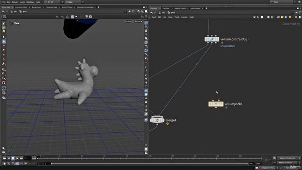302x170 pixels.
Task: Open the network editor Add menu
Action: [154, 17]
